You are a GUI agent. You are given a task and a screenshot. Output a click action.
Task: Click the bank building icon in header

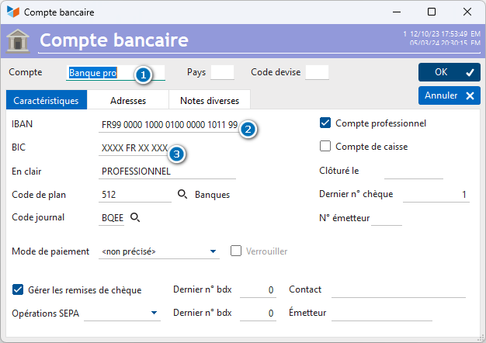(x=18, y=41)
